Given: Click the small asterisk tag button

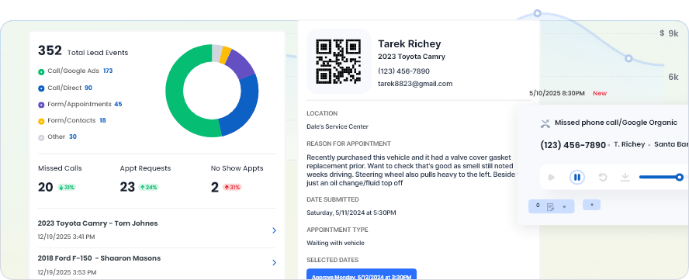Looking at the screenshot, I should pyautogui.click(x=591, y=205).
